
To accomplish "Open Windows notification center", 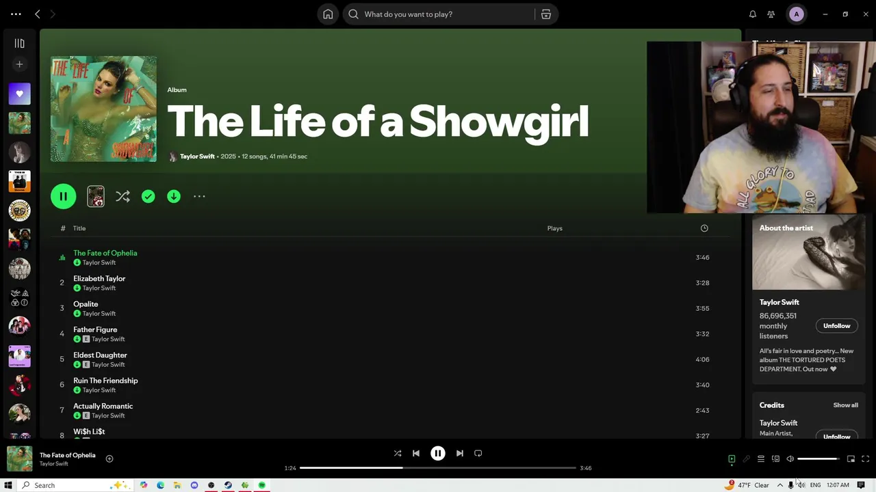I will [x=861, y=485].
